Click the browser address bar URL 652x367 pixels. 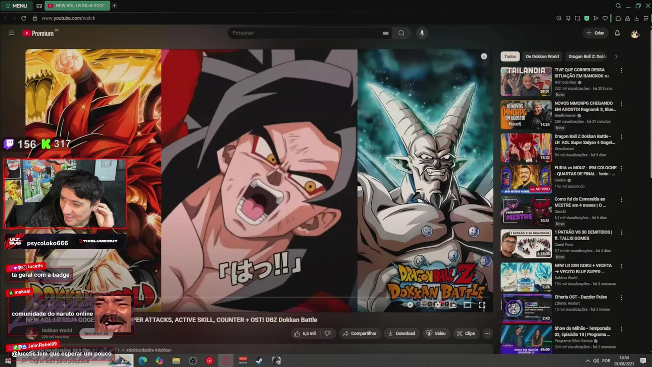tap(68, 18)
